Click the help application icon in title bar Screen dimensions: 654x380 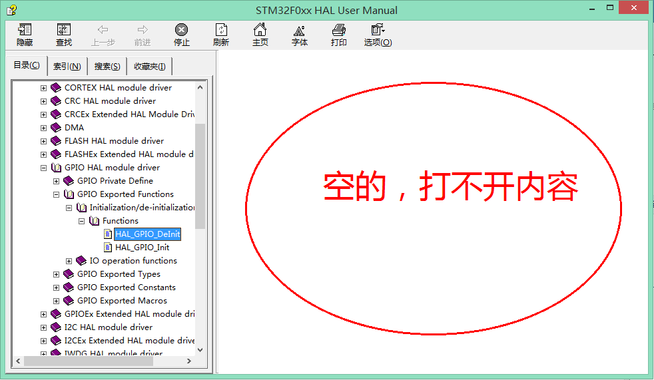click(x=12, y=9)
